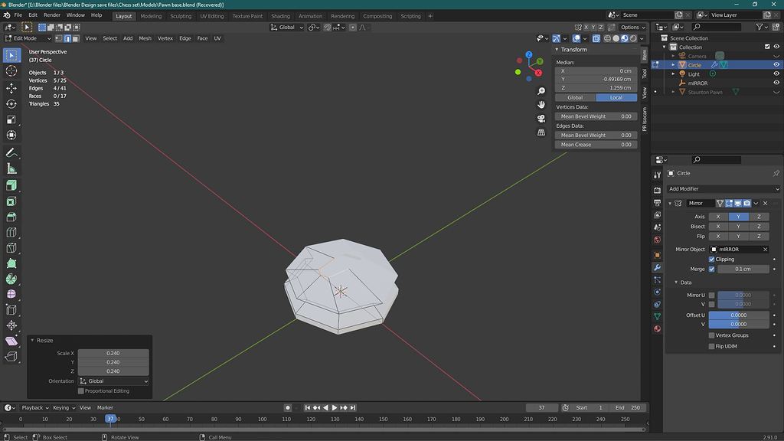Enable the Vertex Groups checkbox
This screenshot has width=784, height=441.
(712, 335)
